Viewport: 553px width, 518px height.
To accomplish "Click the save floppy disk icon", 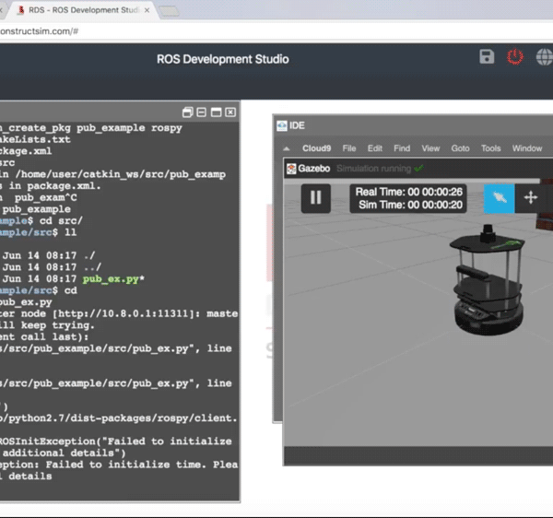I will [x=487, y=57].
